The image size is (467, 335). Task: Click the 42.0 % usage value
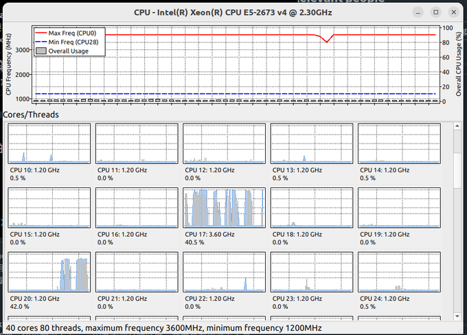pos(20,306)
